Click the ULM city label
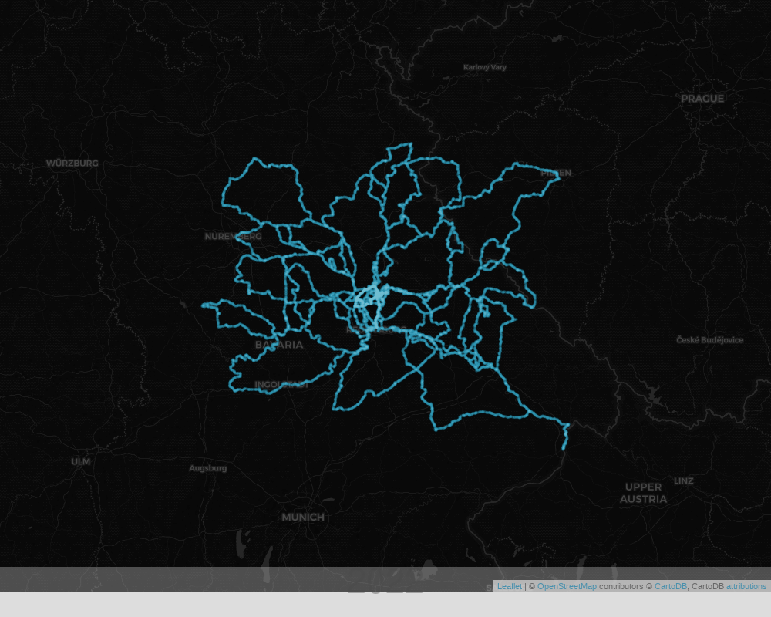771x617 pixels. pyautogui.click(x=81, y=461)
